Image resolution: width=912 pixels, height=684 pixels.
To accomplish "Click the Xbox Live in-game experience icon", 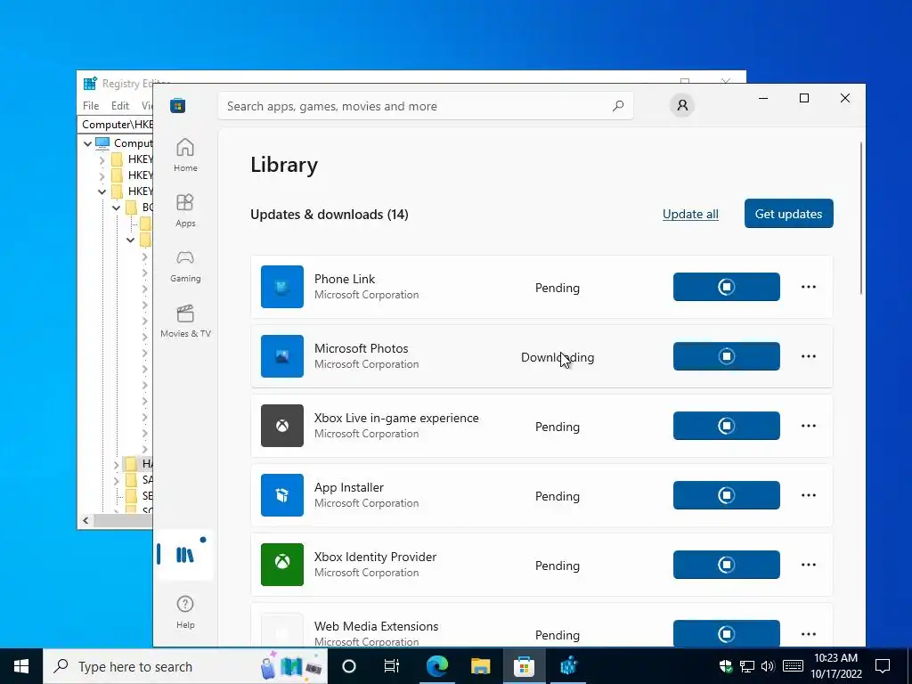I will pos(282,426).
